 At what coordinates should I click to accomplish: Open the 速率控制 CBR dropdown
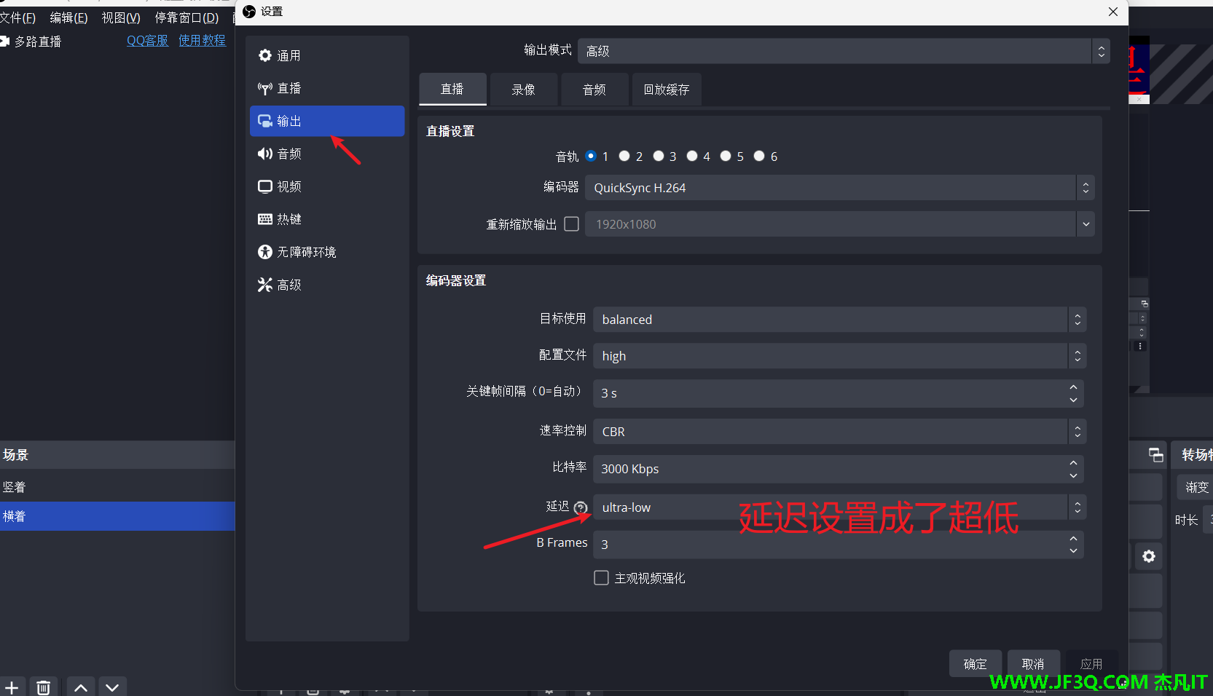tap(839, 432)
